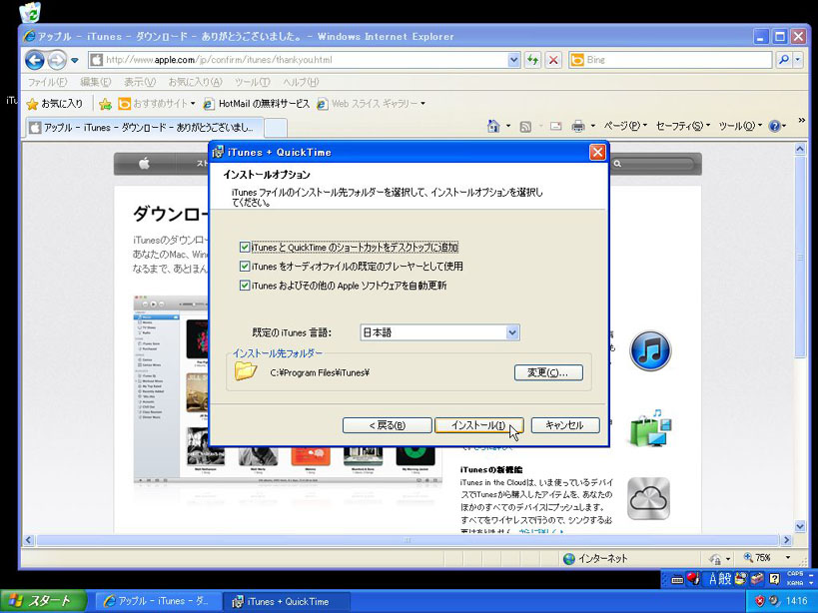Screen dimensions: 818x613
Task: Open the 編集(E) menu
Action: [x=96, y=82]
